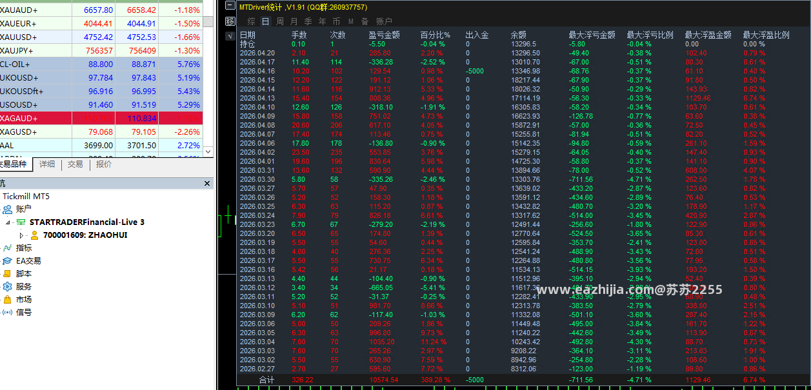Select the XAUUSD+ symbol row
This screenshot has height=390, width=811.
(x=101, y=37)
